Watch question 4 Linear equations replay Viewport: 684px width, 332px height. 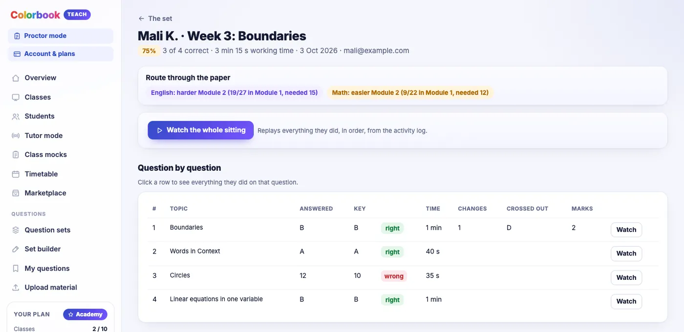pos(626,301)
